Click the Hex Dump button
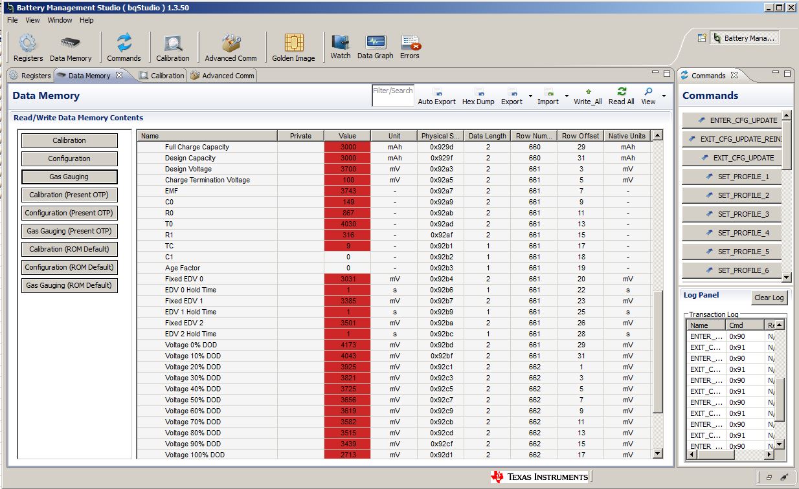This screenshot has width=799, height=489. coord(478,96)
